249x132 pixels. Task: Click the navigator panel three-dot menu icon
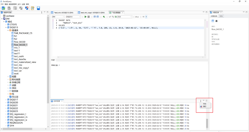[42, 12]
